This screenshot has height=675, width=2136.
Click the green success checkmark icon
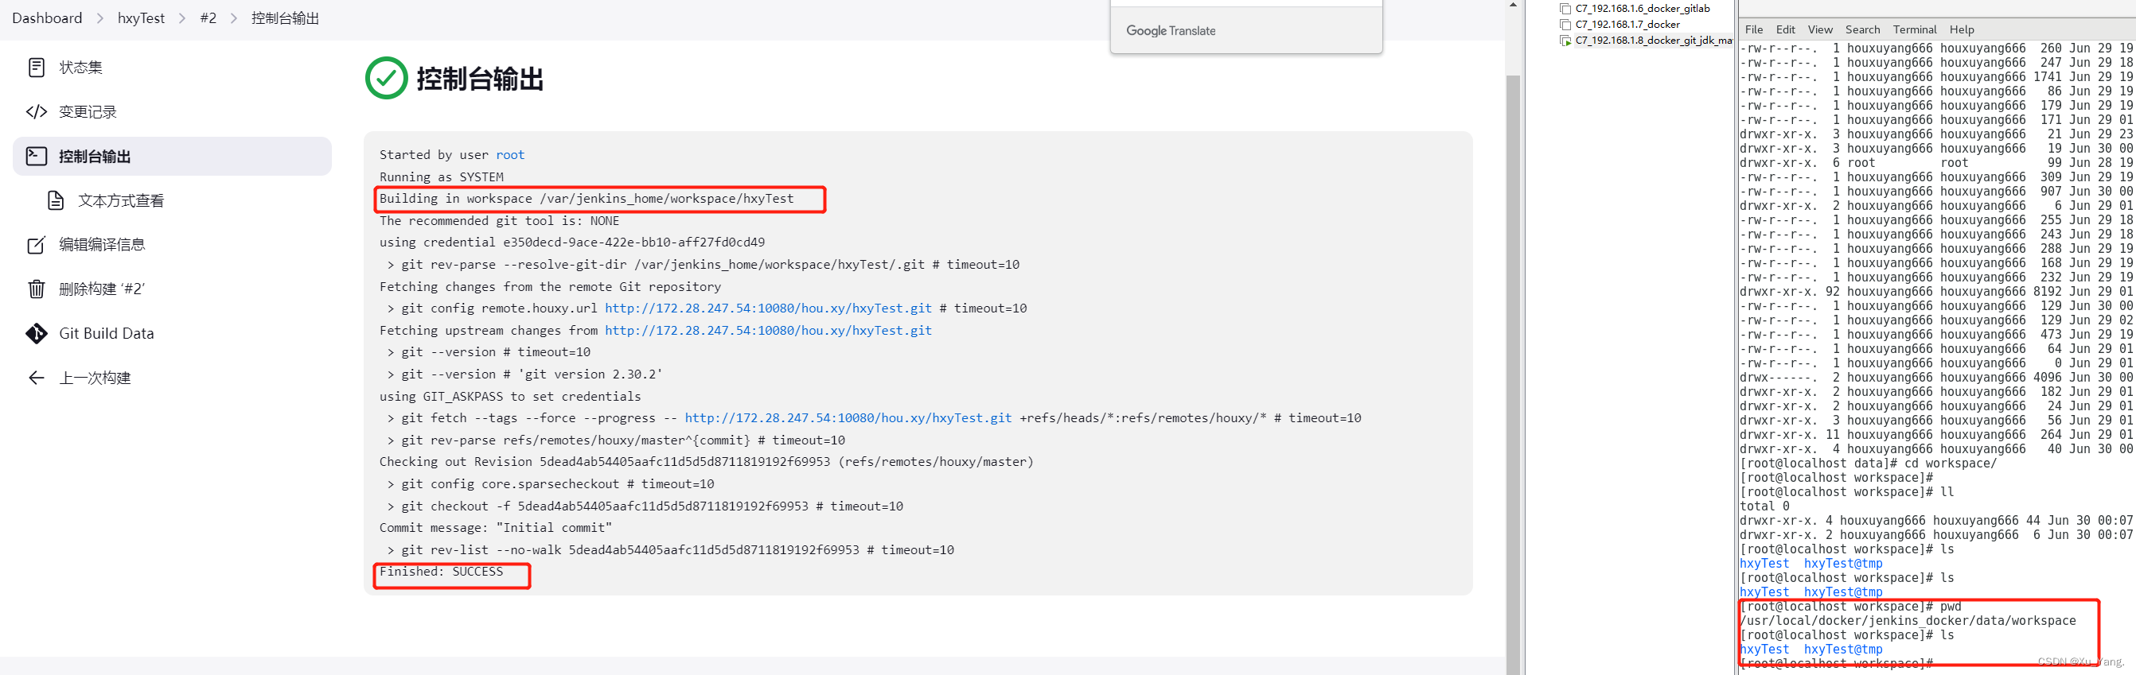point(387,78)
